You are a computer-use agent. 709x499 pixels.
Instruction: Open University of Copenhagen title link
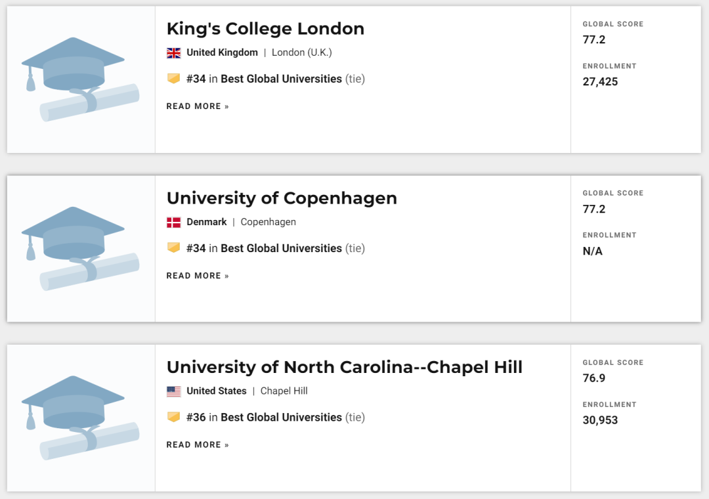[x=282, y=198]
